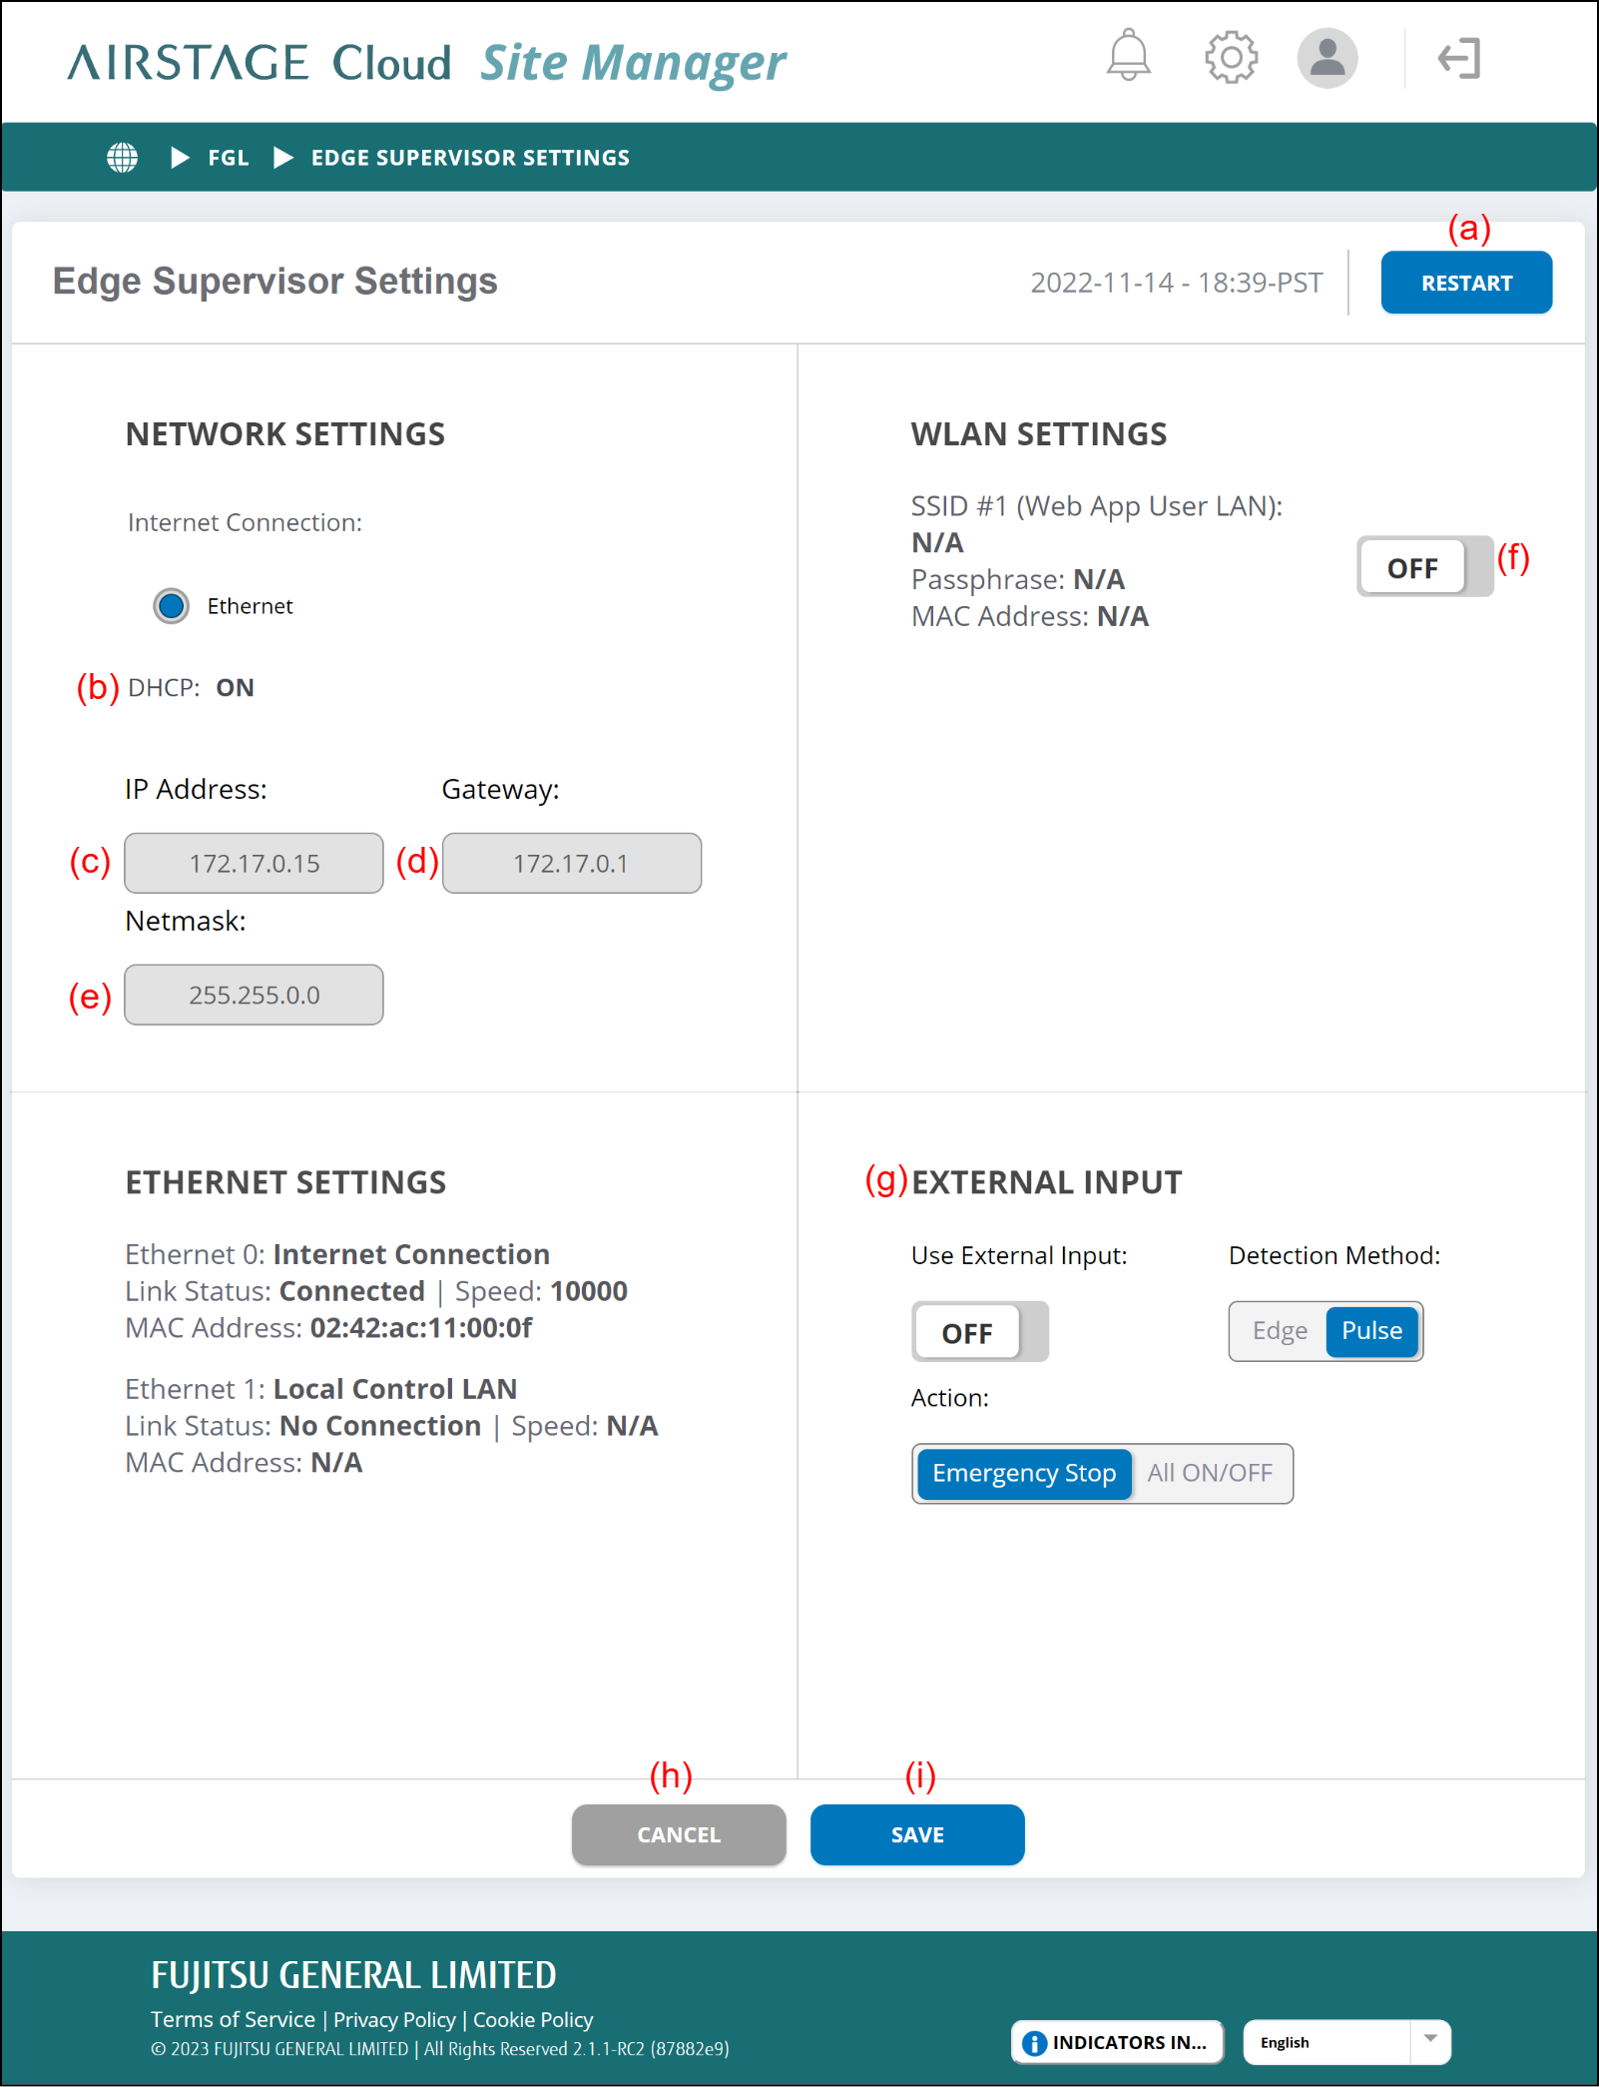Viewport: 1599px width, 2087px height.
Task: Toggle the SSID #1 WLAN switch
Action: point(1424,567)
